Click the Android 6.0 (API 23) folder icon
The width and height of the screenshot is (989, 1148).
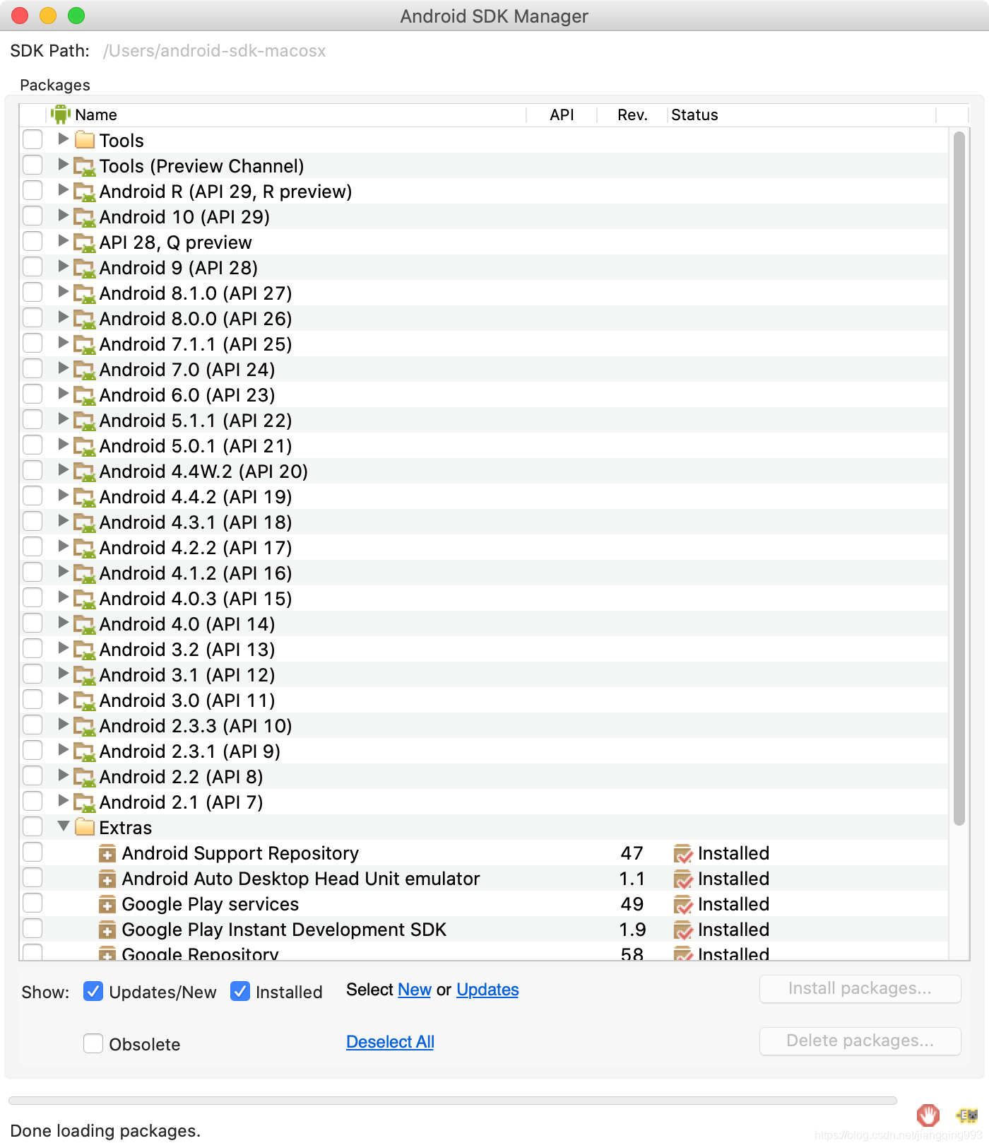pyautogui.click(x=85, y=395)
